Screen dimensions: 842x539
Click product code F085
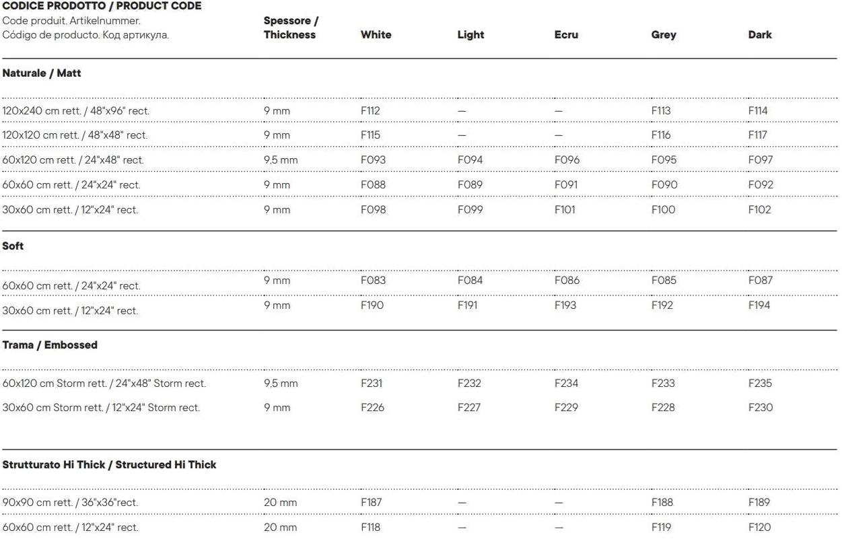point(664,281)
